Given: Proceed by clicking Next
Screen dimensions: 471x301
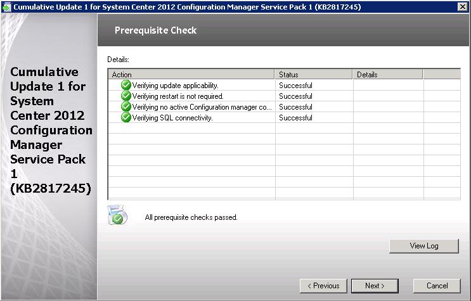Looking at the screenshot, I should coord(374,286).
